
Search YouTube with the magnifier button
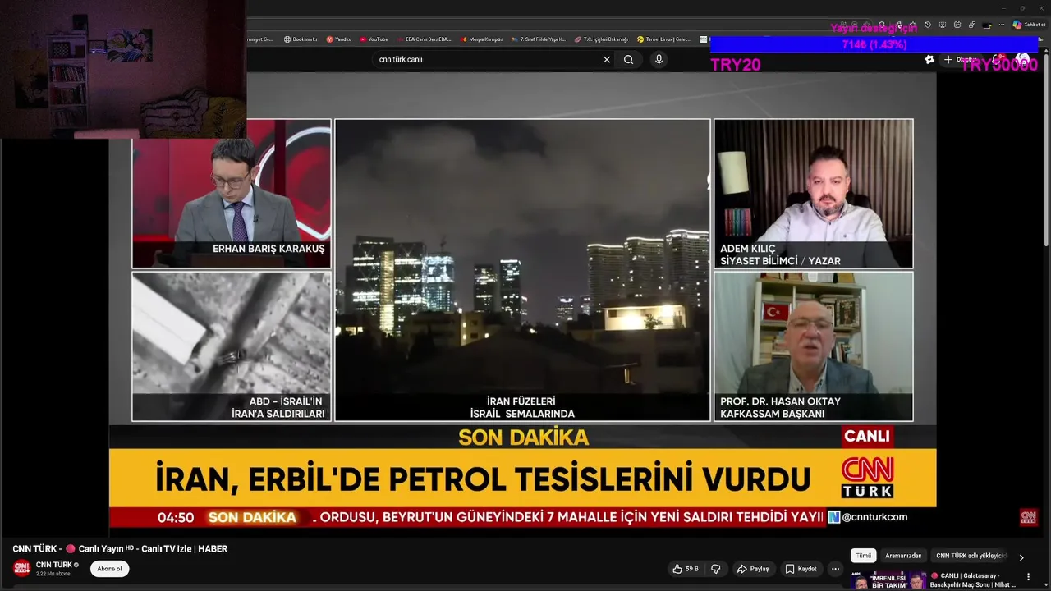pyautogui.click(x=628, y=59)
